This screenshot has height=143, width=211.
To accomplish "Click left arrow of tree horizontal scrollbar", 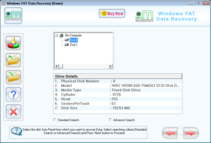I will point(56,66).
